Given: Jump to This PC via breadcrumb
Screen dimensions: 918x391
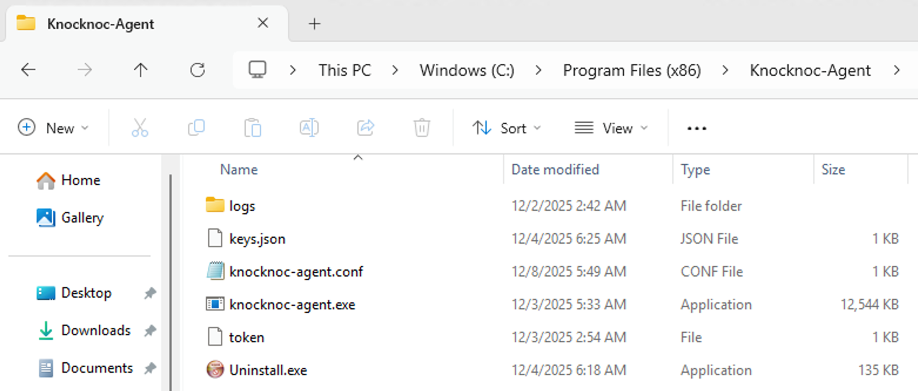Looking at the screenshot, I should (344, 70).
